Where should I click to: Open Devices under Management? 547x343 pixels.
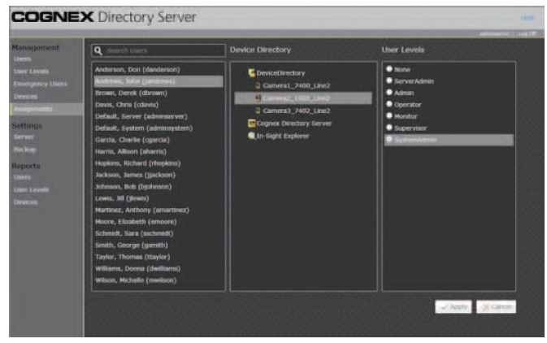[x=25, y=96]
